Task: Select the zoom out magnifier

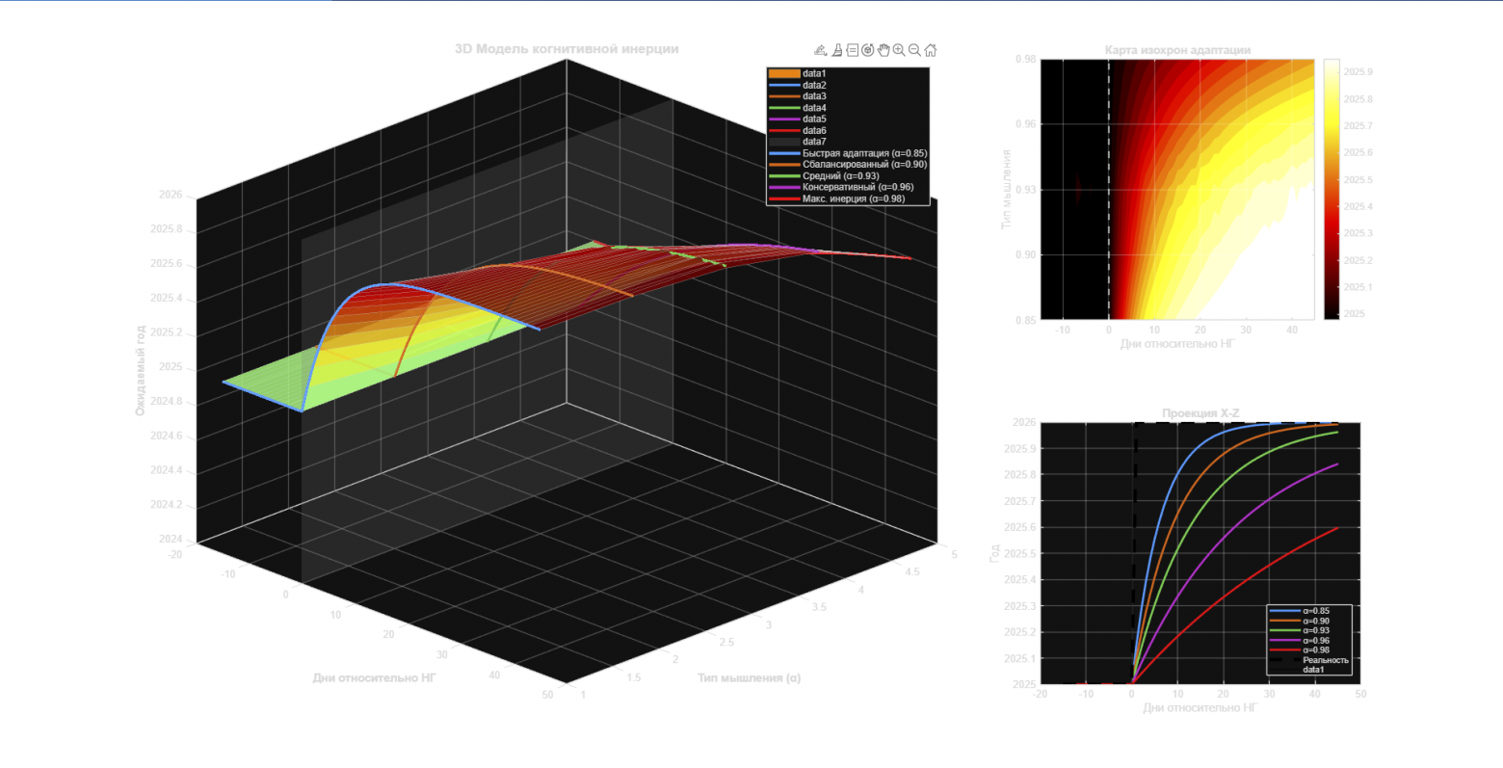Action: (914, 50)
